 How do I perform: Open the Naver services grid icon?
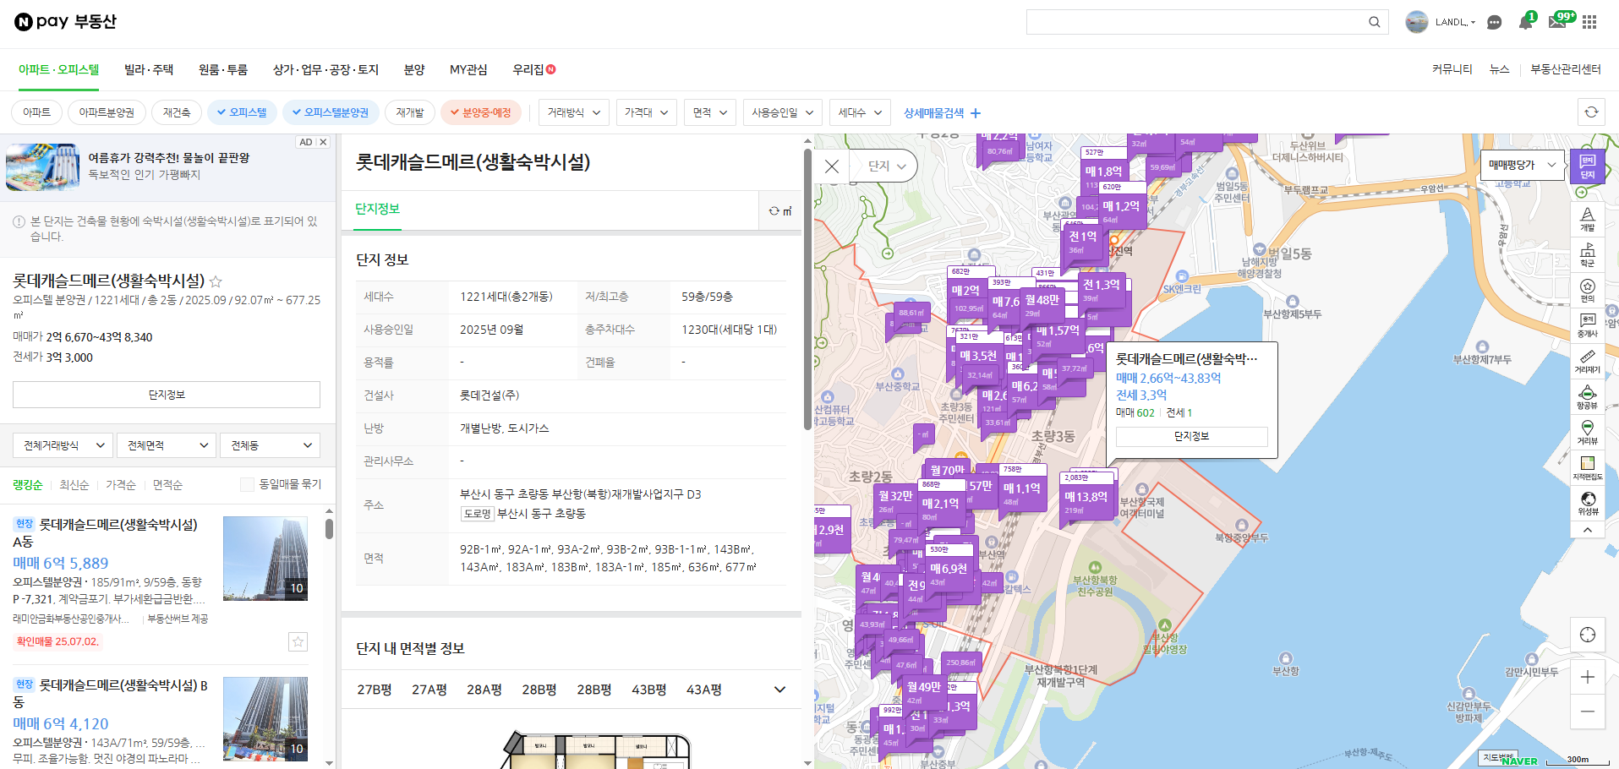coord(1589,22)
